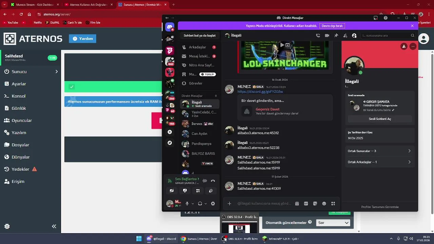Click the 'Devre dışı bırak' button
Screen dimensions: 434x244
tap(332, 26)
